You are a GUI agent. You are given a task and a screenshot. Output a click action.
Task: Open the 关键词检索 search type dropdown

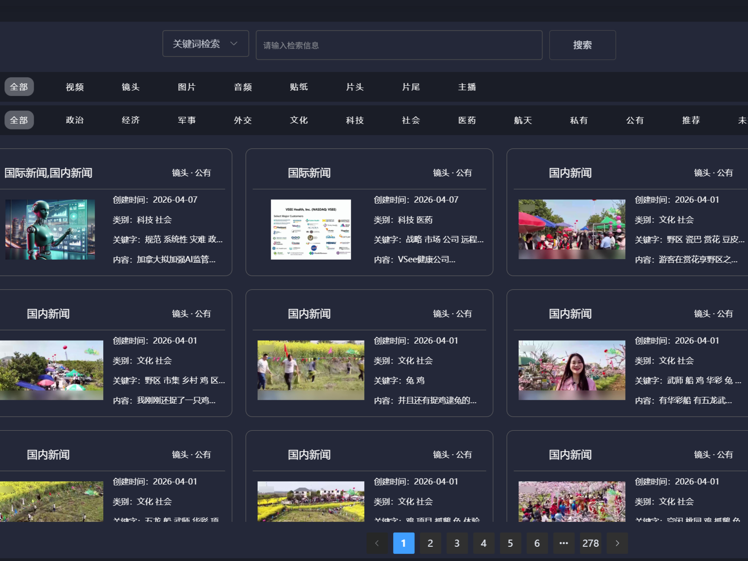tap(205, 44)
